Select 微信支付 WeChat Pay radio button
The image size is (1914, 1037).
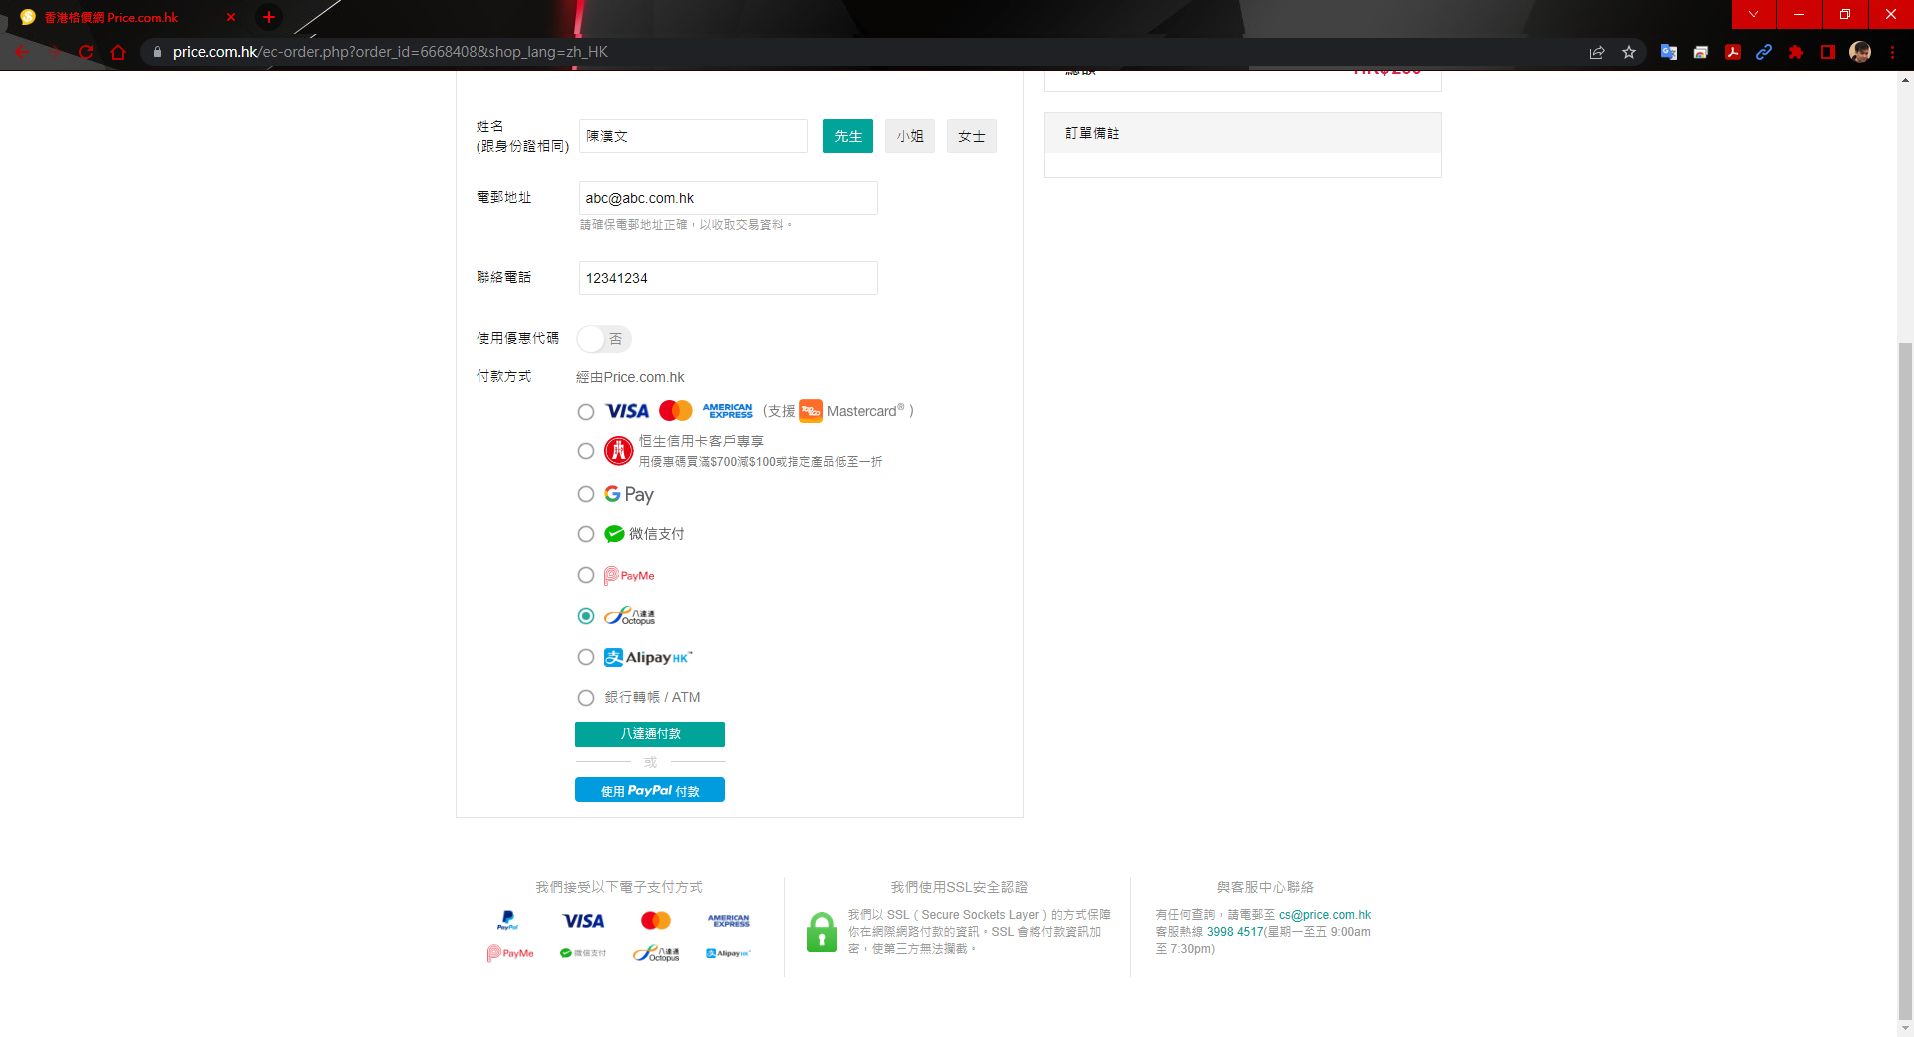tap(586, 534)
